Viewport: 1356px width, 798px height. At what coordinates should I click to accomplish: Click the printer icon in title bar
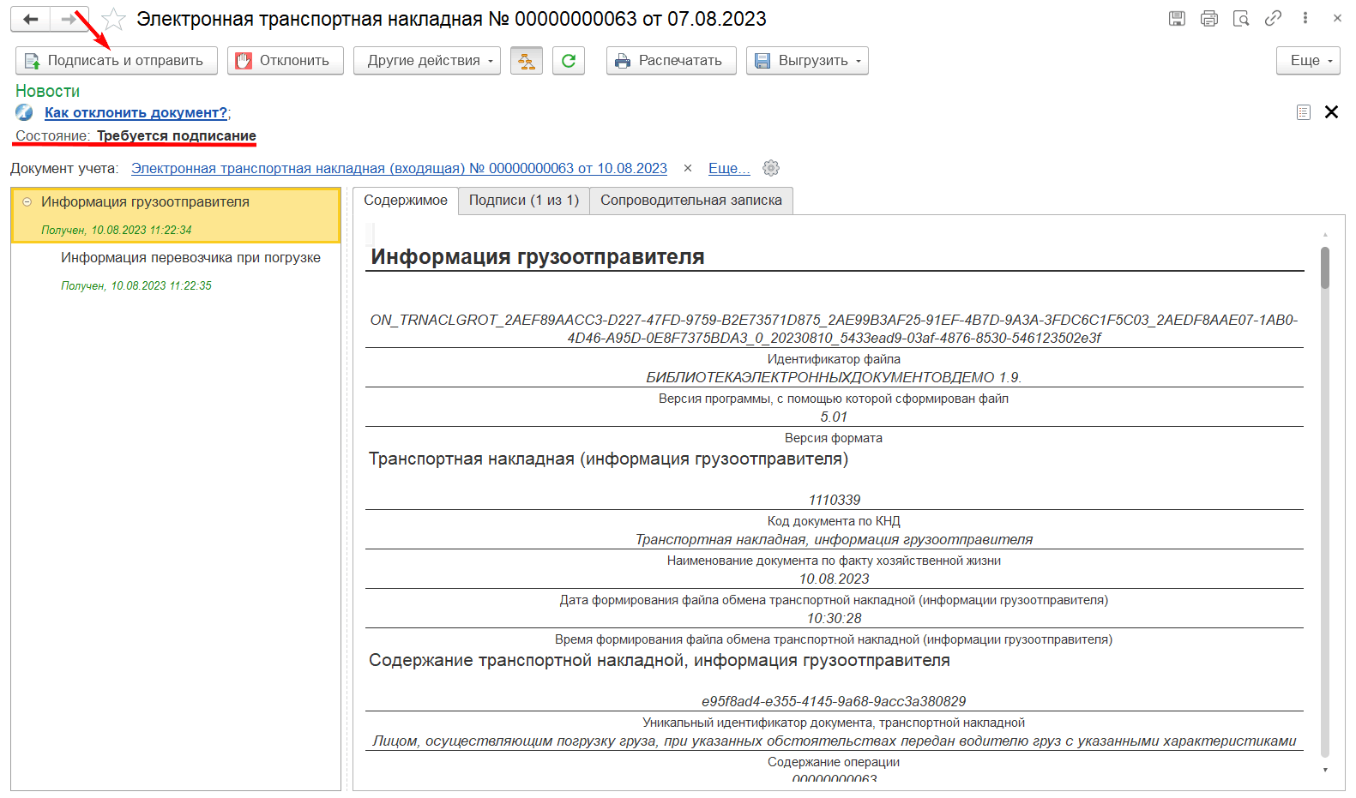pyautogui.click(x=1209, y=18)
